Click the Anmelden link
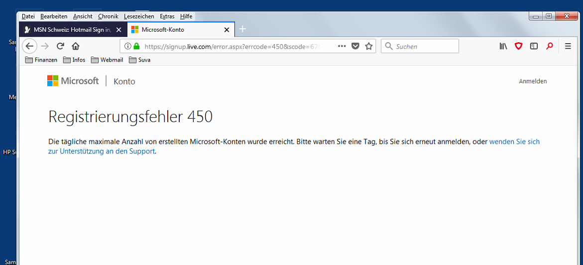Image resolution: width=583 pixels, height=265 pixels. coord(533,81)
